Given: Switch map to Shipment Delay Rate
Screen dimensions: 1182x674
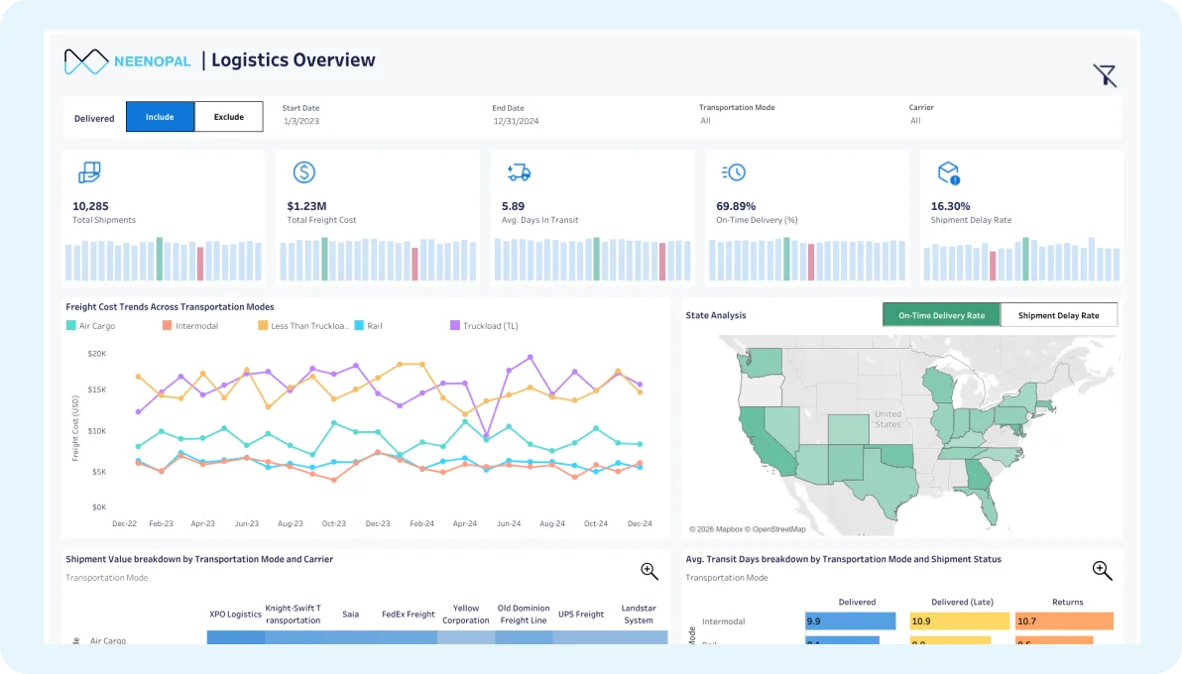Looking at the screenshot, I should point(1058,315).
